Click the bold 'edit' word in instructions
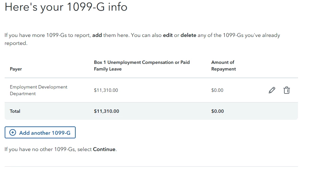Viewport: 318px width, 170px height. click(168, 35)
